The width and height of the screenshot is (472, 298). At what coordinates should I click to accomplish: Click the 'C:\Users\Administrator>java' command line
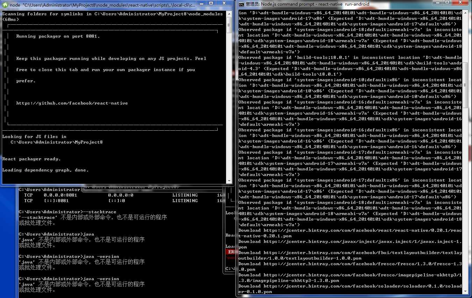56,234
